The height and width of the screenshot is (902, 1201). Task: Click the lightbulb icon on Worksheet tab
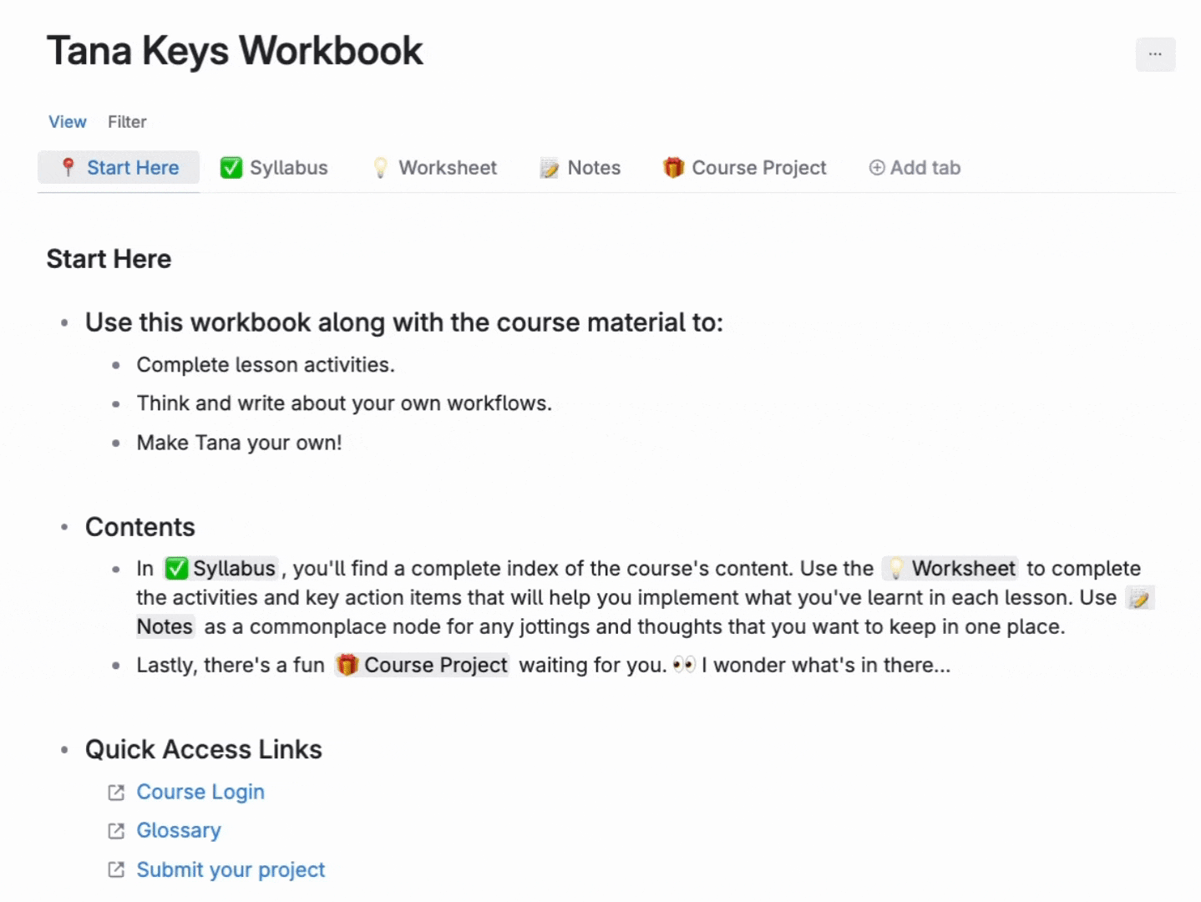pyautogui.click(x=381, y=168)
